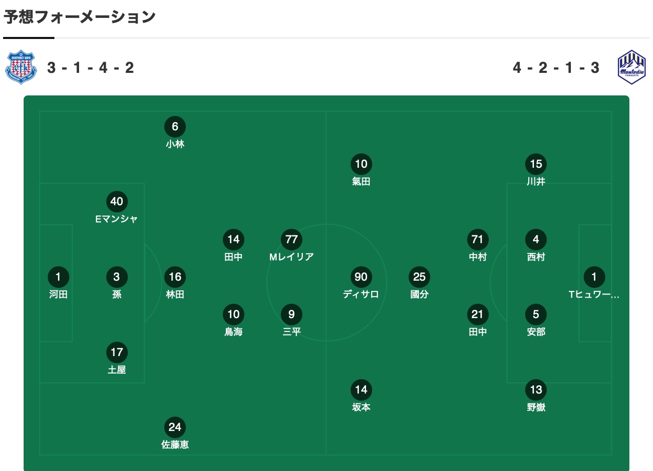Select player number 16 林田
The height and width of the screenshot is (471, 653).
(175, 283)
